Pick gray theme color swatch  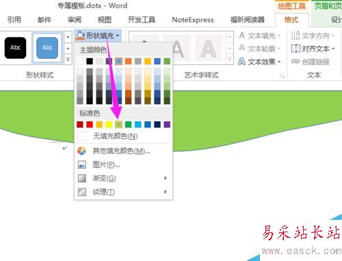tap(138, 61)
